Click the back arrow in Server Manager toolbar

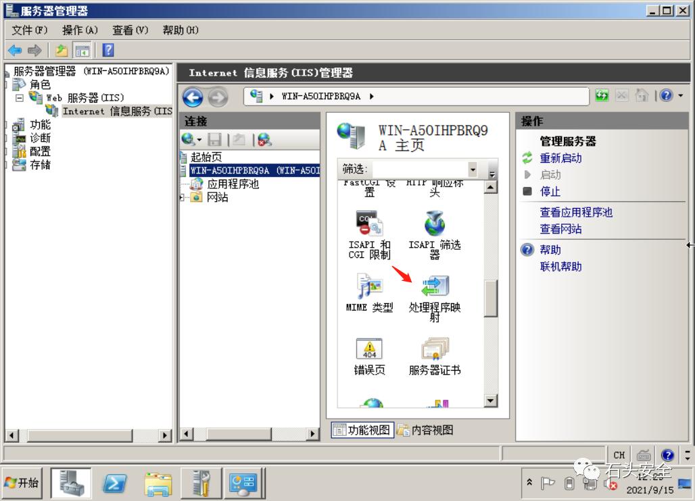[x=15, y=51]
